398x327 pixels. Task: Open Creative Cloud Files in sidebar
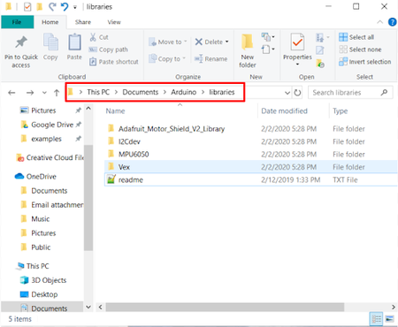pos(50,157)
